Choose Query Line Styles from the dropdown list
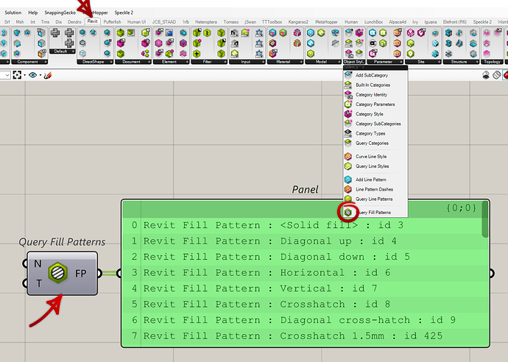This screenshot has width=508, height=362. [375, 166]
